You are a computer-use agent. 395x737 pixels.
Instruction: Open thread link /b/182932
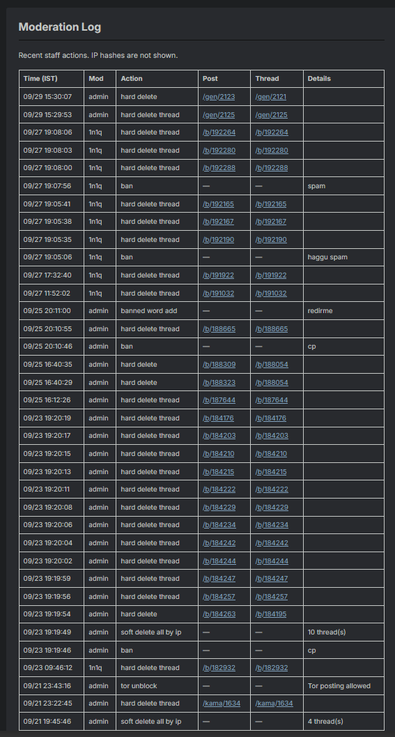point(272,668)
